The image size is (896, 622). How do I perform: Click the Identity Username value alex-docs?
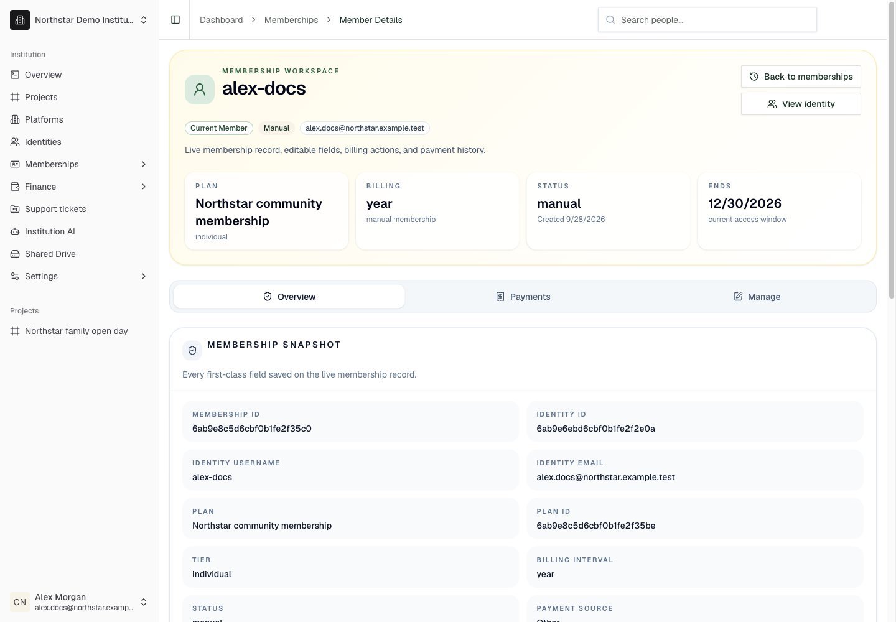coord(212,477)
